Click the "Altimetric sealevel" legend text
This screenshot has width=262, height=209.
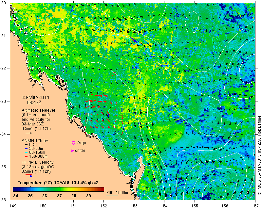click(38, 110)
